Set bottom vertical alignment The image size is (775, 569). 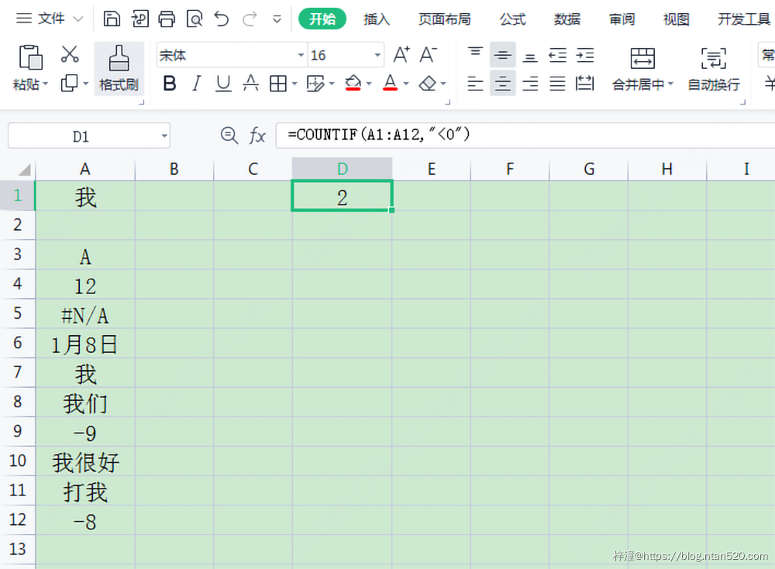tap(530, 56)
